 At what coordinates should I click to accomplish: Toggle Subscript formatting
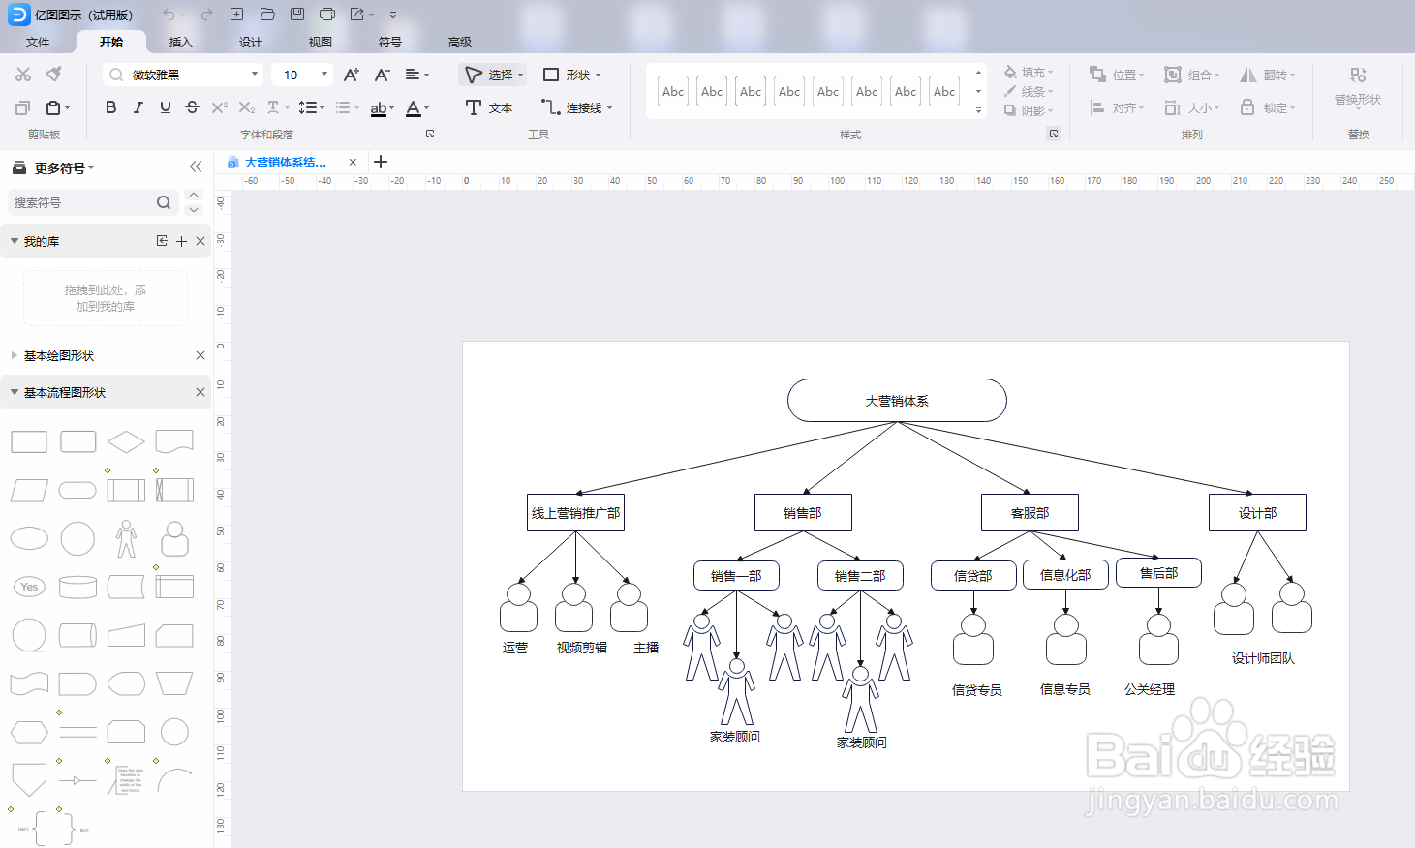pos(247,107)
